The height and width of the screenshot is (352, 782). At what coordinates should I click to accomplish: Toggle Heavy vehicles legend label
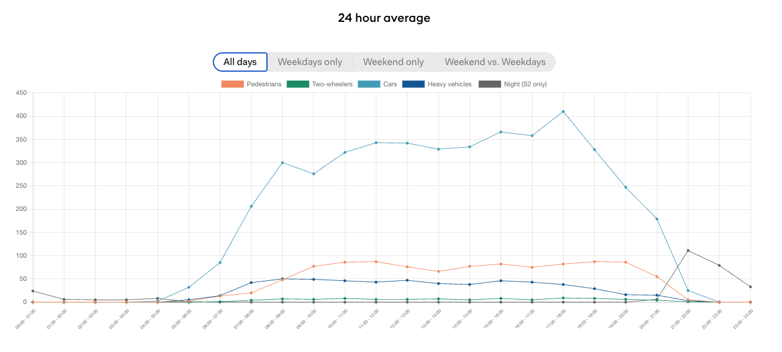pyautogui.click(x=449, y=85)
